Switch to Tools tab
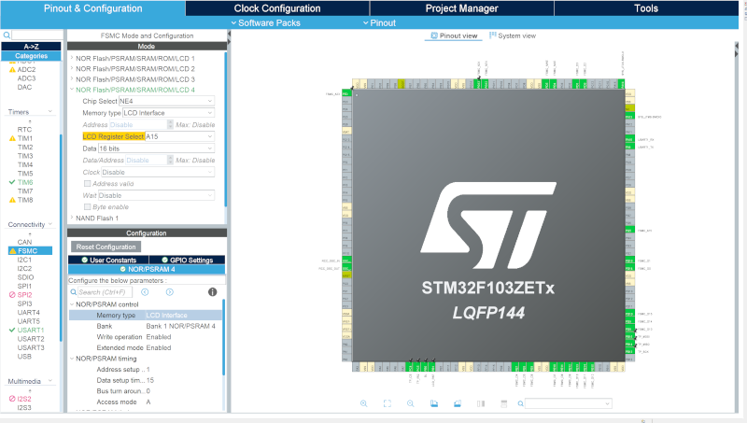 [x=646, y=8]
